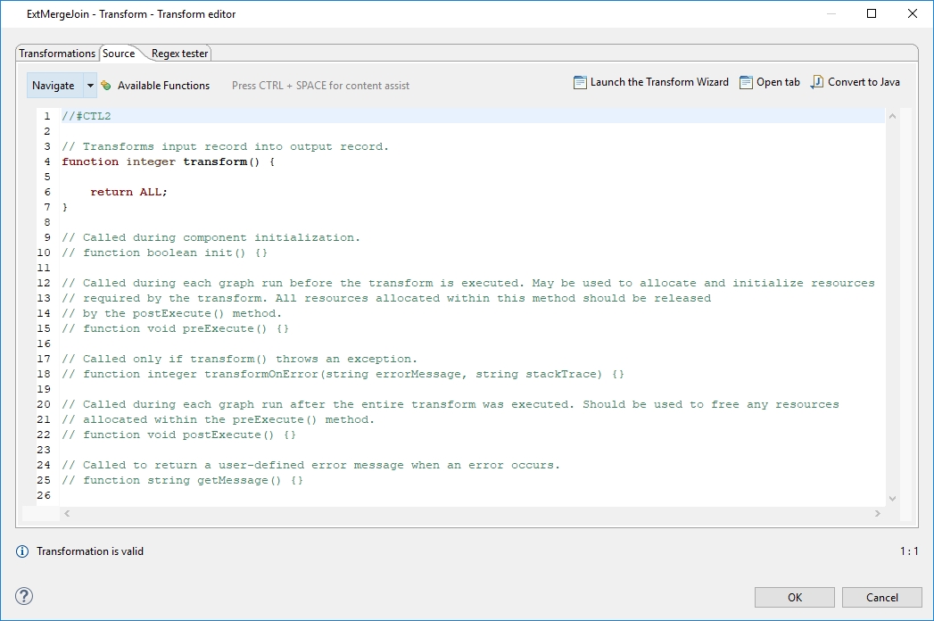
Task: Select the Source tab
Action: pyautogui.click(x=119, y=54)
